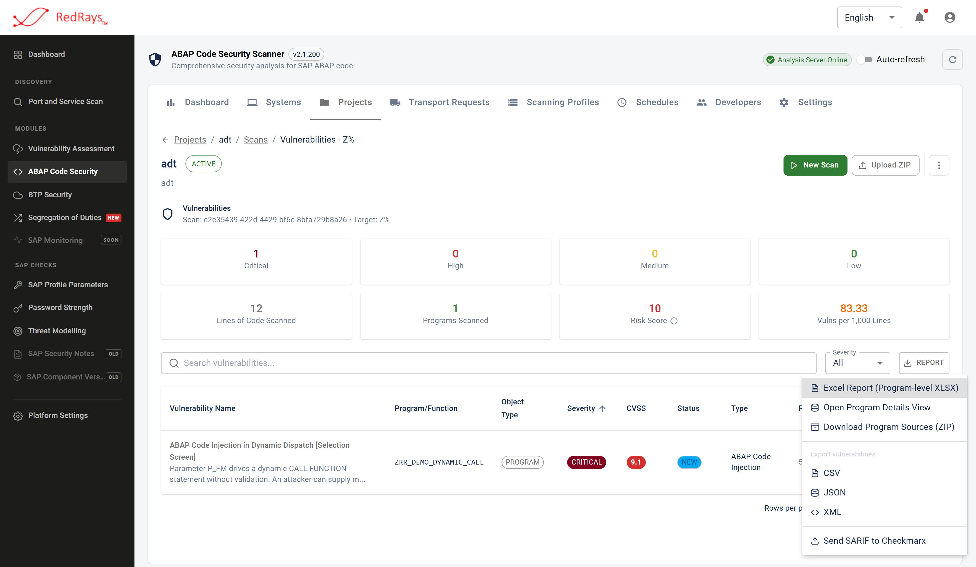The image size is (976, 567).
Task: Switch to the Systems tab
Action: pyautogui.click(x=274, y=102)
